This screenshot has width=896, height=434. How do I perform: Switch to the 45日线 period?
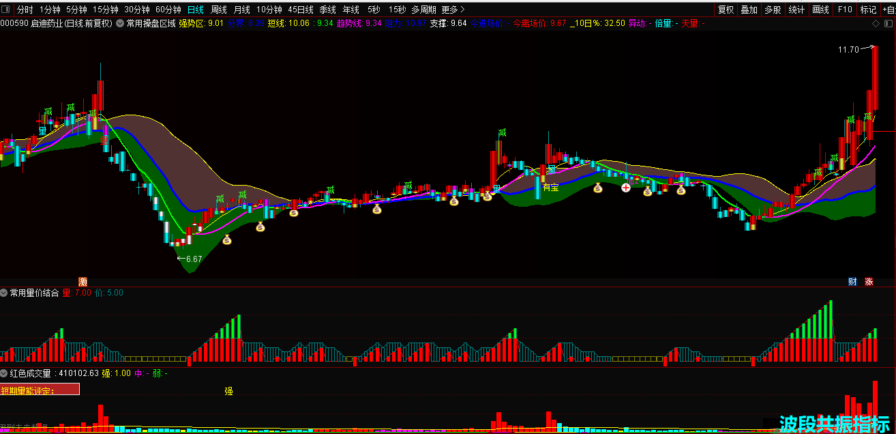click(x=301, y=10)
